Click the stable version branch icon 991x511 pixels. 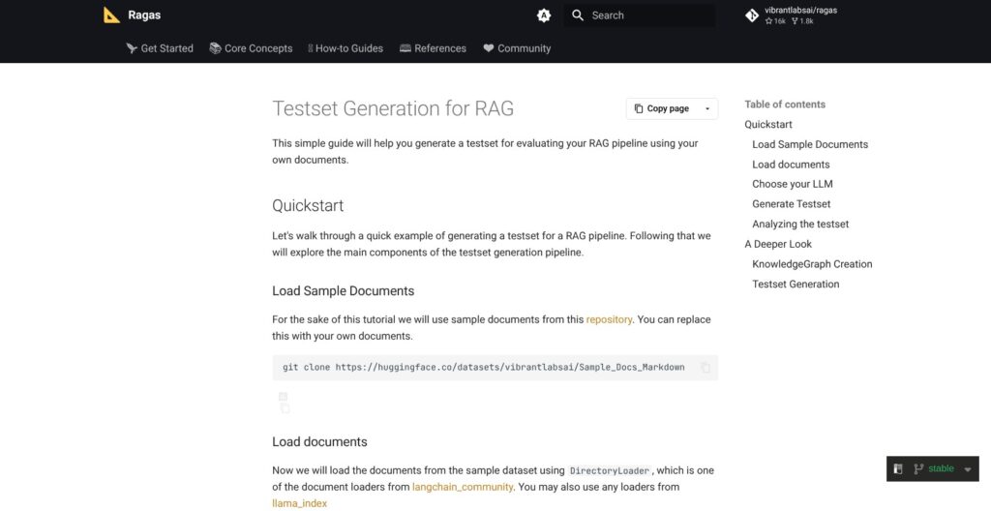coord(918,468)
